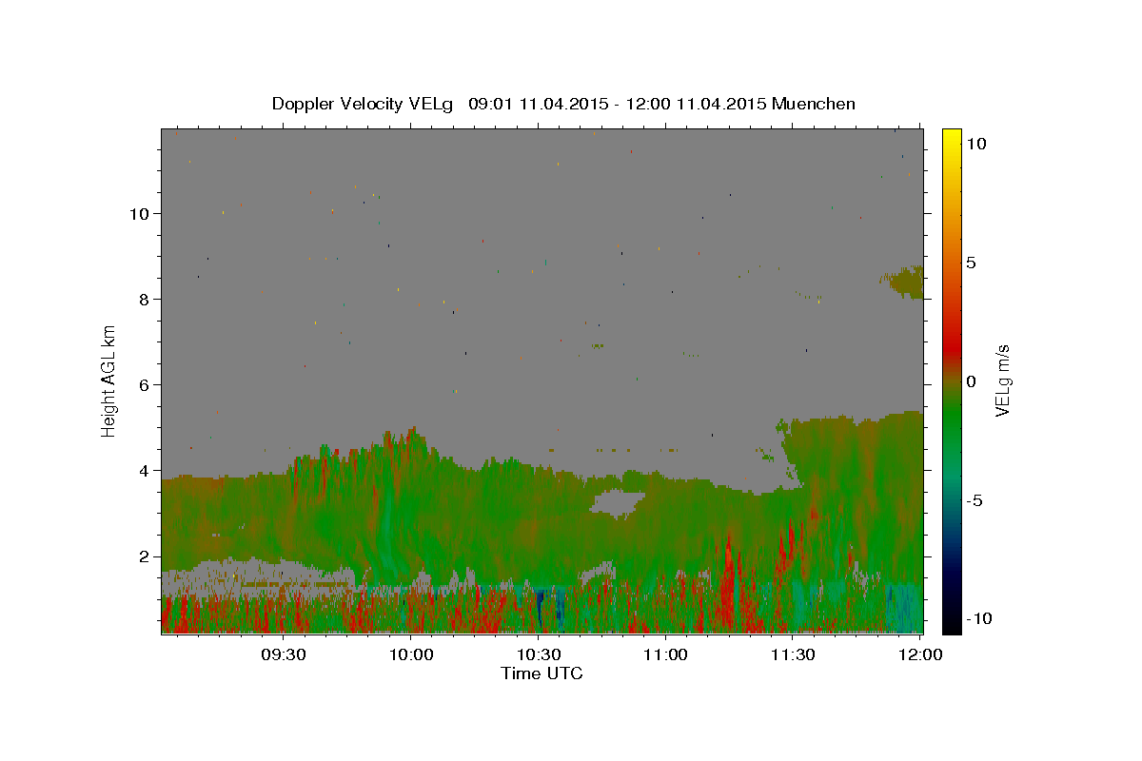Click the height tick label 2
The height and width of the screenshot is (761, 1142).
point(146,556)
